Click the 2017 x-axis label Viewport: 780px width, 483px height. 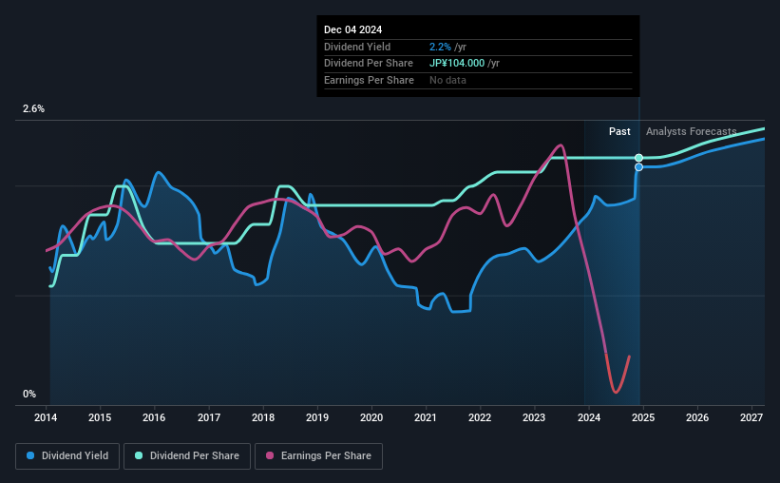[x=208, y=417]
